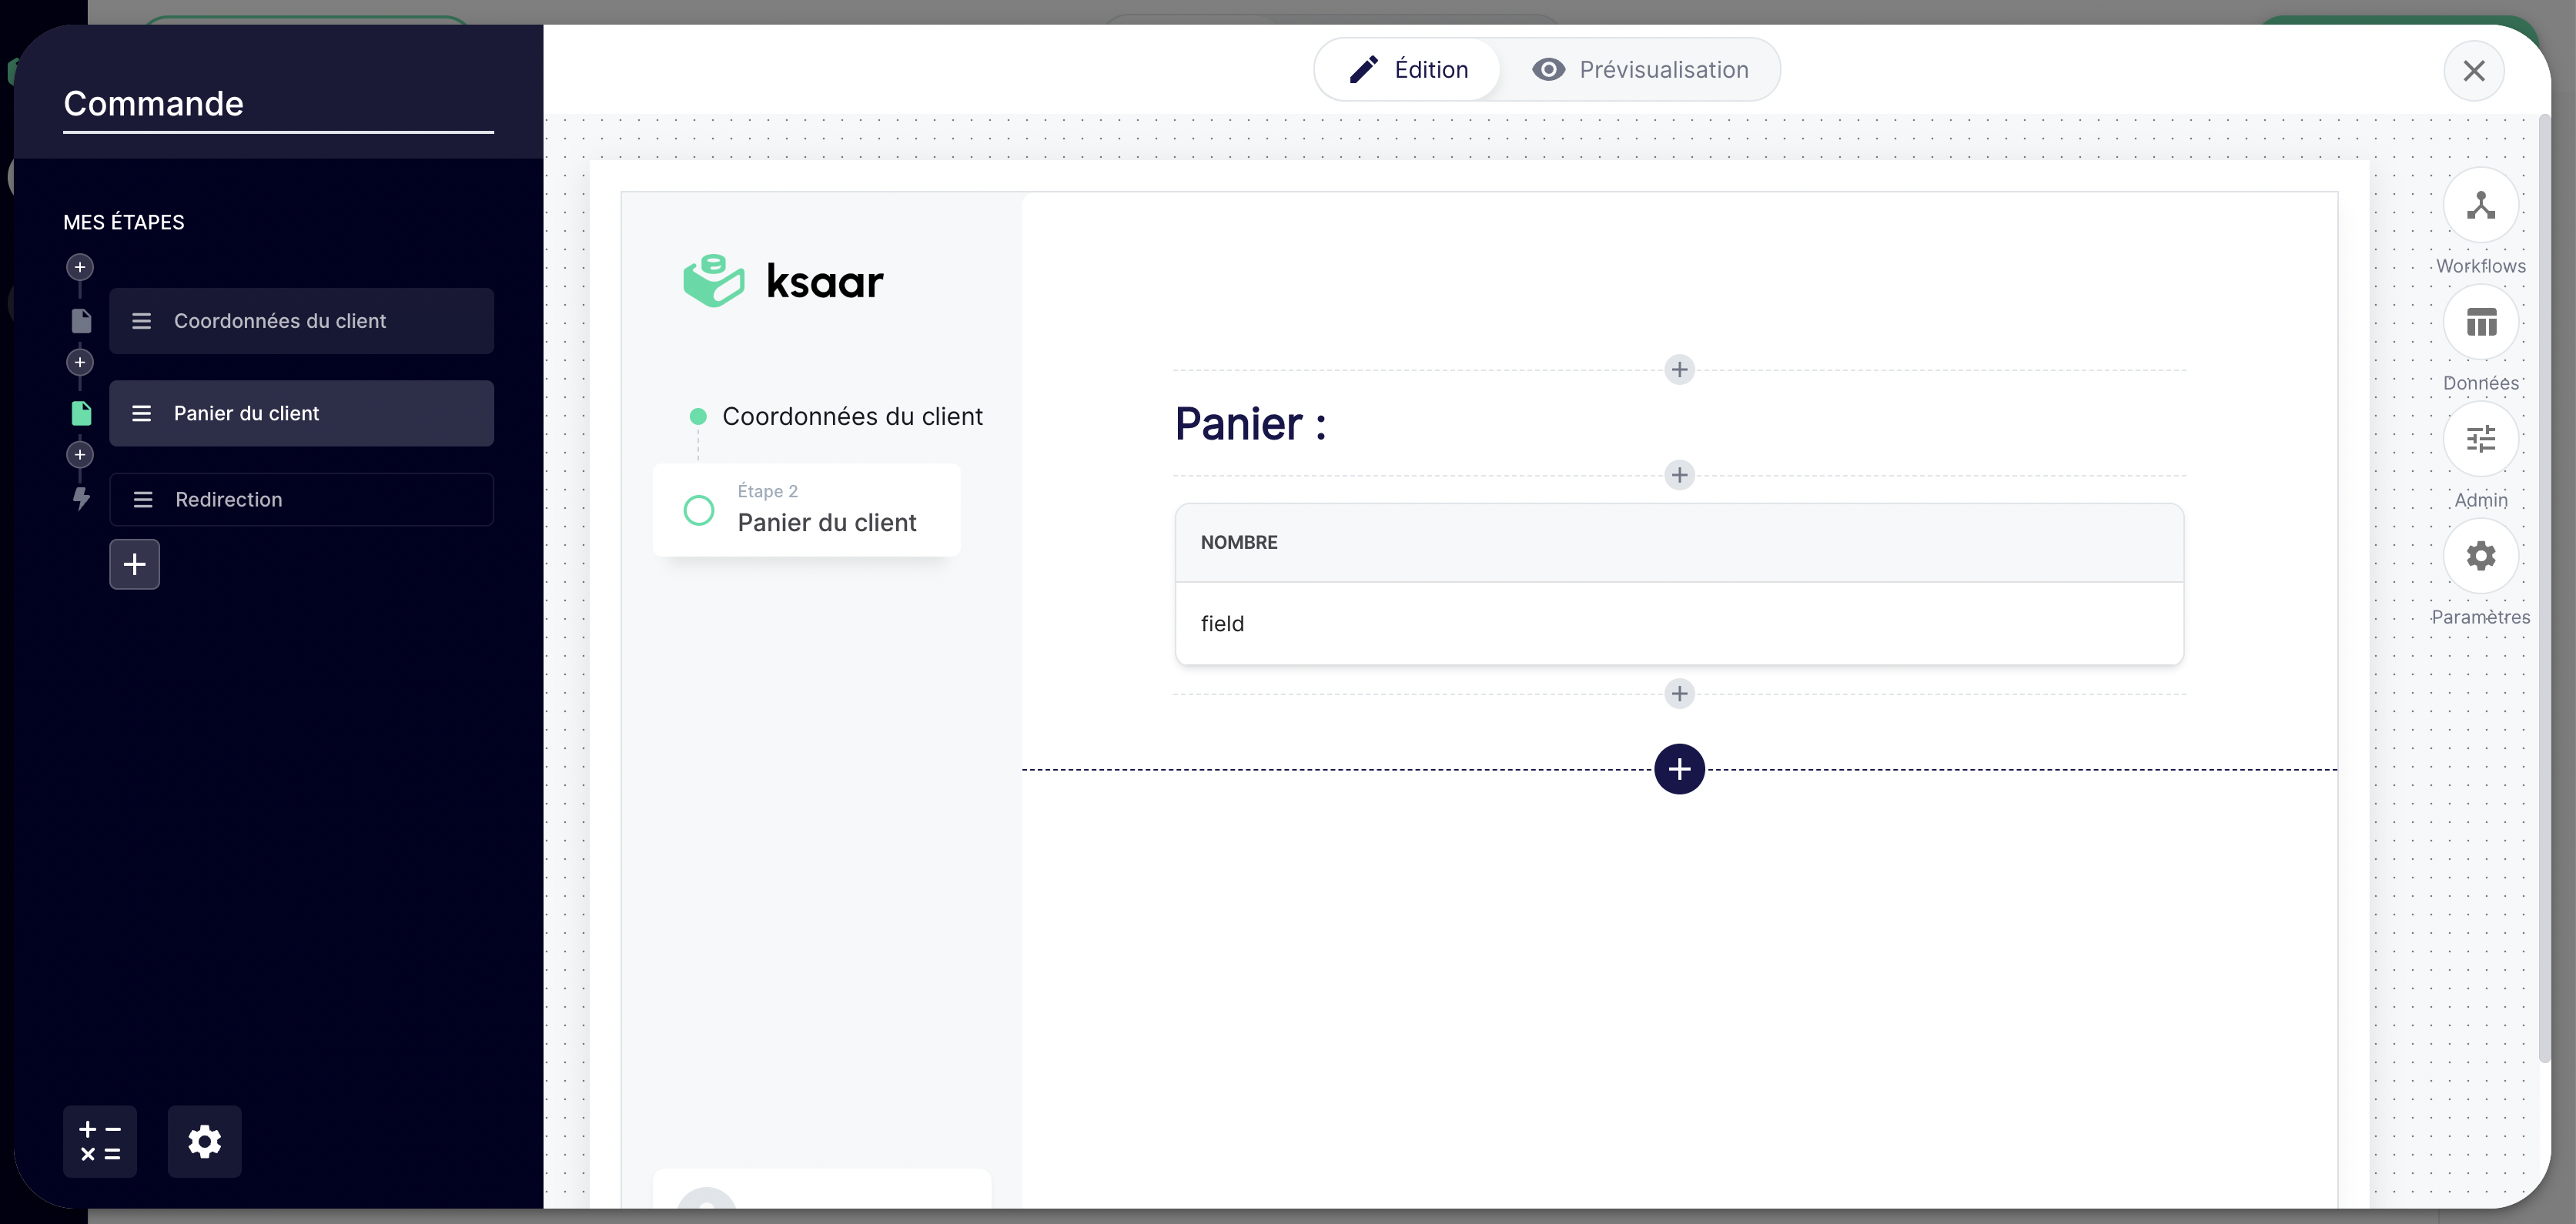The height and width of the screenshot is (1224, 2576).
Task: Click the pencil icon in the Édition tab
Action: tap(1364, 69)
